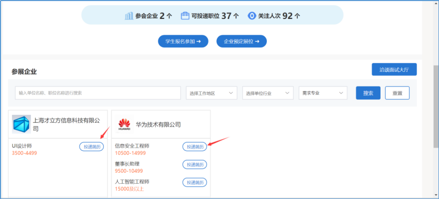Click the 学生报名参加 button
This screenshot has height=199, width=439.
tap(183, 41)
